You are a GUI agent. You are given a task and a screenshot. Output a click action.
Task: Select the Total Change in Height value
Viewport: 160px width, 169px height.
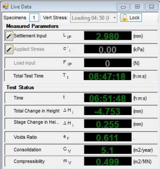point(108,111)
